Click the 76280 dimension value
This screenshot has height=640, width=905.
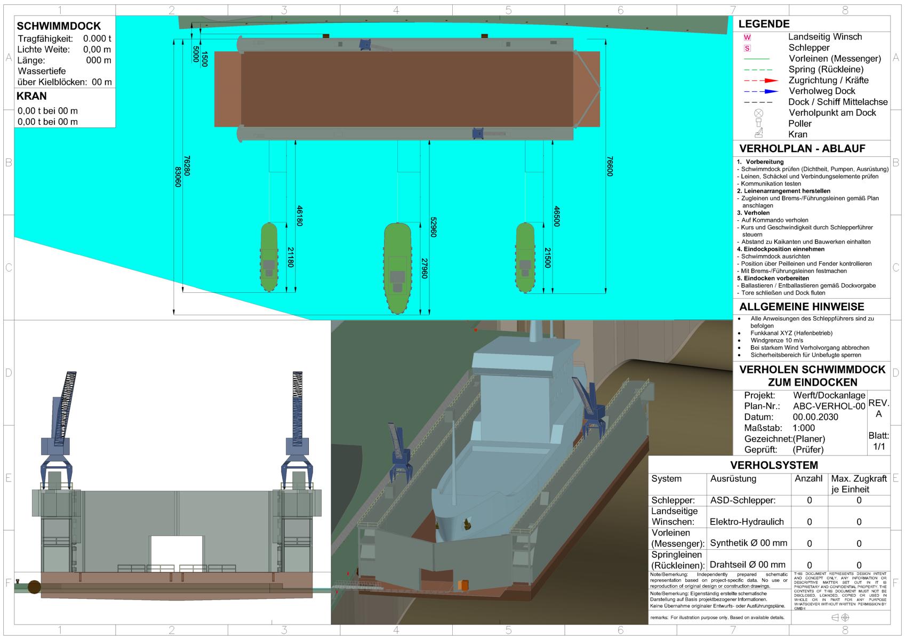tap(187, 166)
